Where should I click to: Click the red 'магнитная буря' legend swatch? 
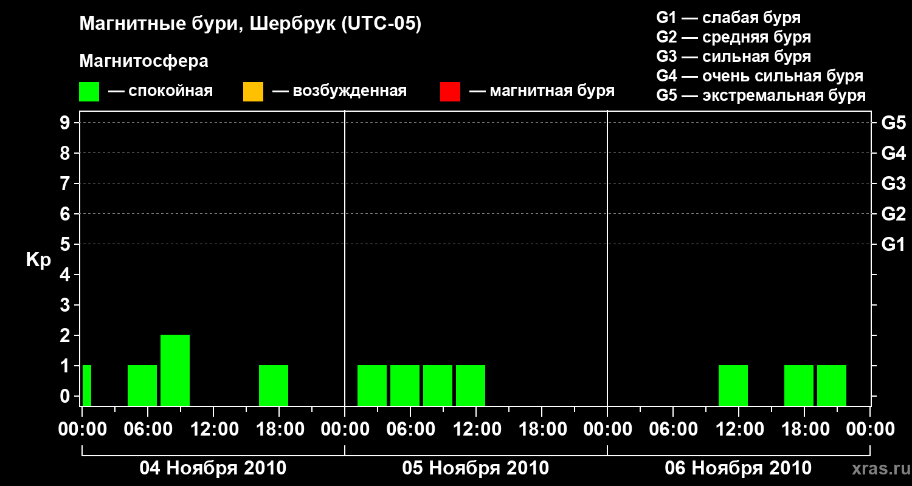(450, 92)
